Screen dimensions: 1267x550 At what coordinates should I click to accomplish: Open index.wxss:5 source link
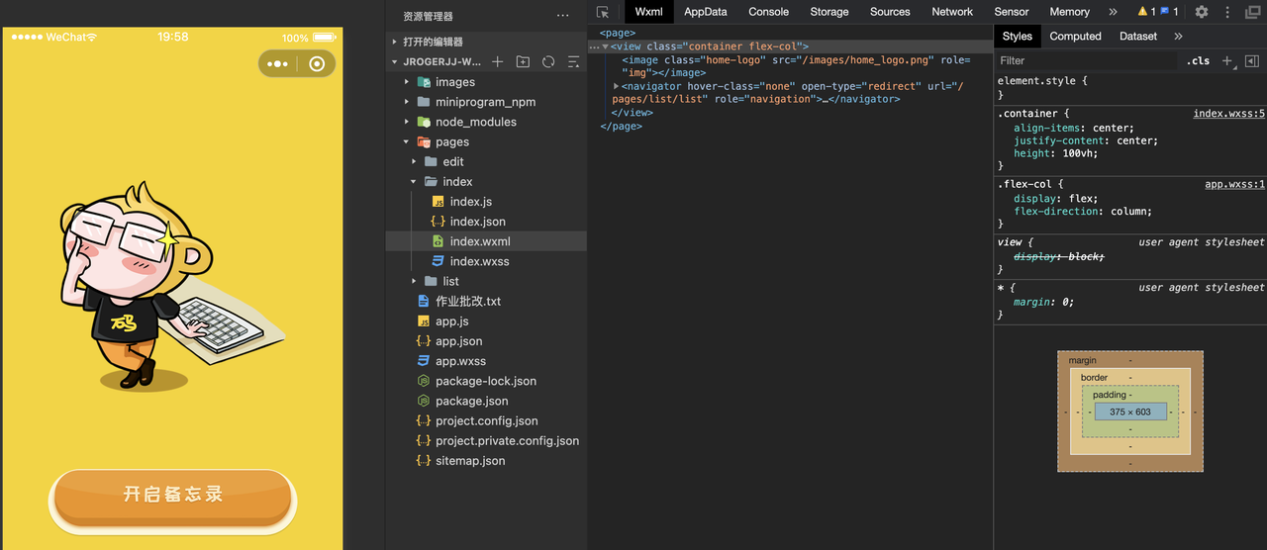pos(1229,114)
